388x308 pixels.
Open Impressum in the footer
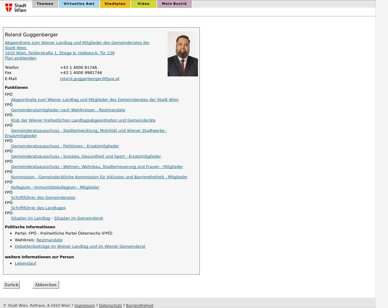84,306
